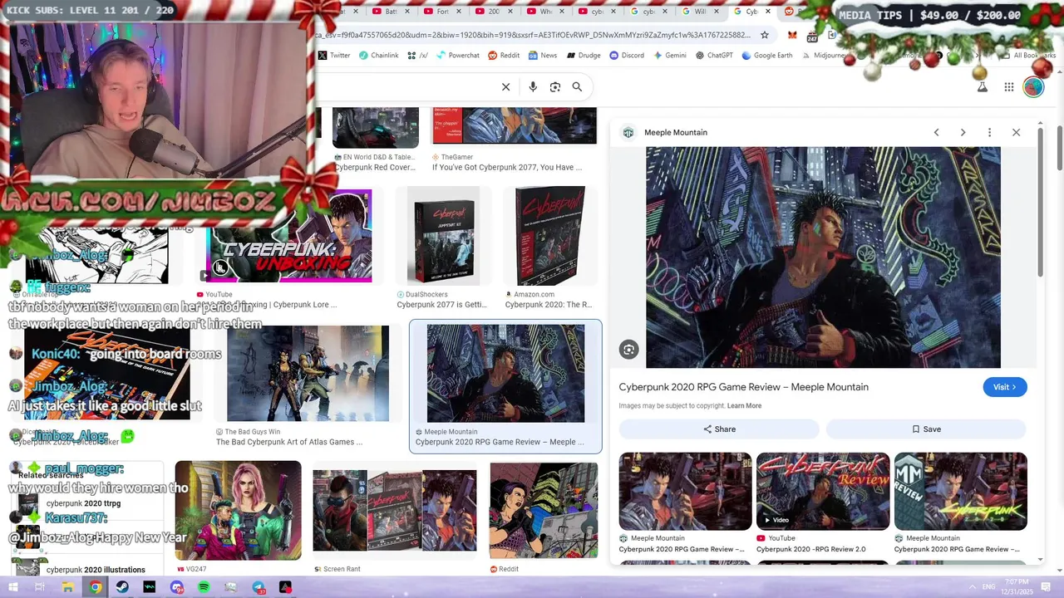The height and width of the screenshot is (598, 1064).
Task: Clear the search box with the X icon
Action: (505, 87)
